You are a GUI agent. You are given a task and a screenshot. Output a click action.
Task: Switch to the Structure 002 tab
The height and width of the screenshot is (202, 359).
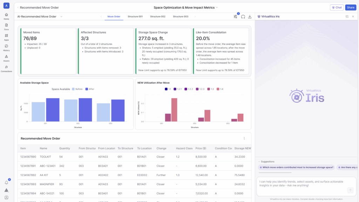pos(158,16)
